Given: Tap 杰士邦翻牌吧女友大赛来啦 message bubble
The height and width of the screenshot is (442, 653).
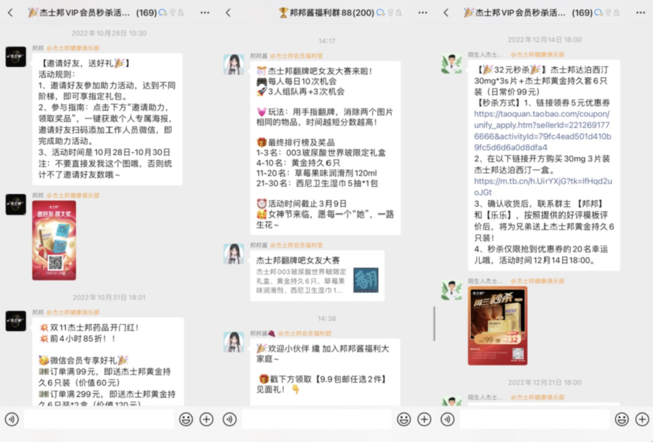Looking at the screenshot, I should click(325, 148).
